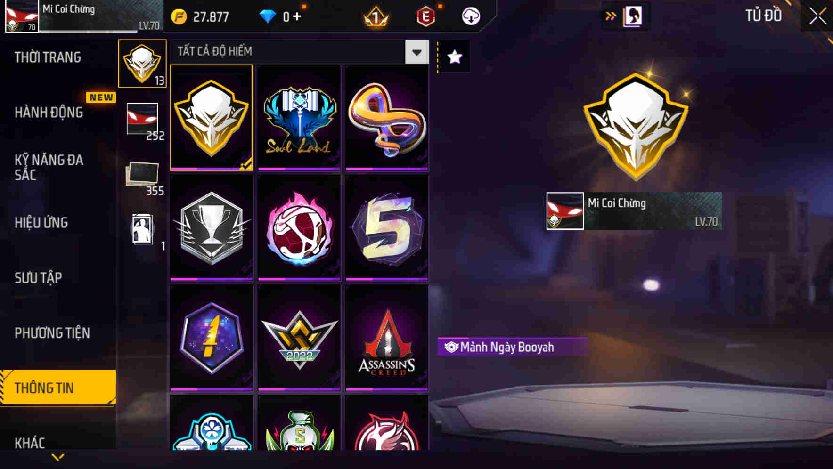Viewport: 833px width, 469px height.
Task: Choose the 2022 winged badge
Action: (299, 338)
